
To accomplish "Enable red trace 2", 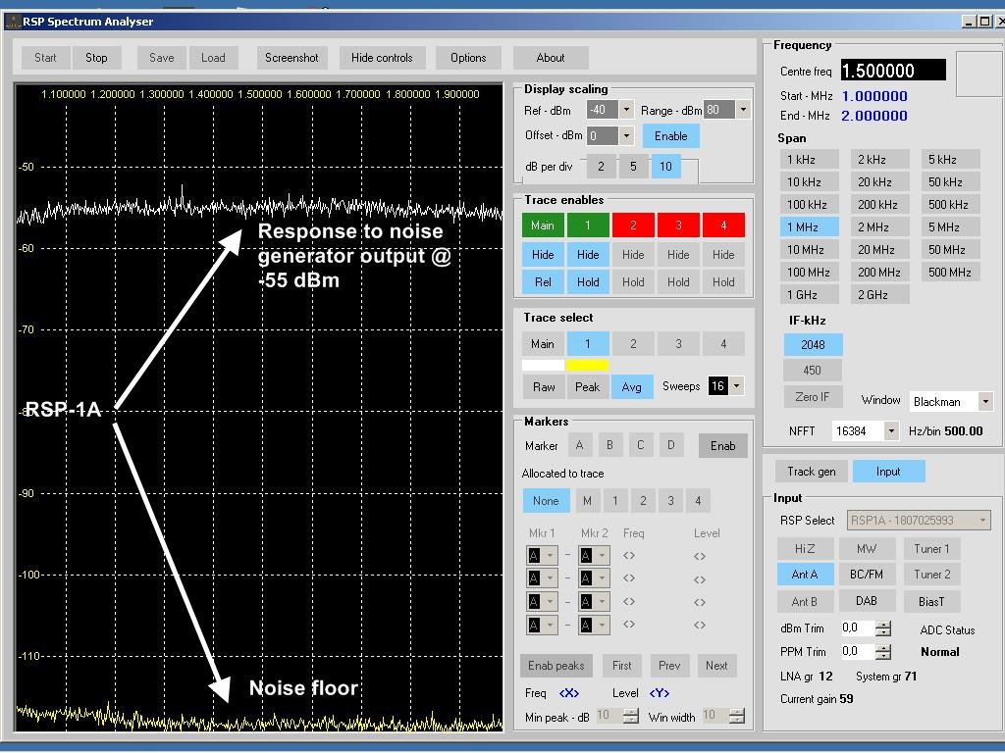I will [x=633, y=226].
